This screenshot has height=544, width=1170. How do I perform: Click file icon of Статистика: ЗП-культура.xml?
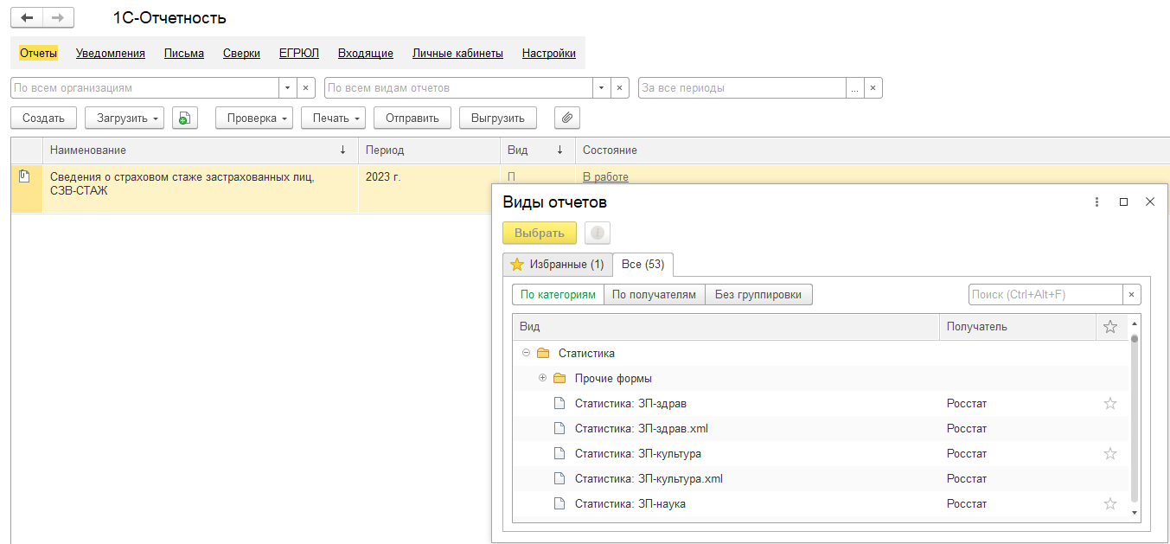[559, 478]
